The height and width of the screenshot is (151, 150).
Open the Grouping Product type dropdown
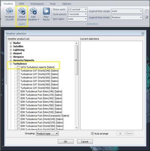coord(47,134)
